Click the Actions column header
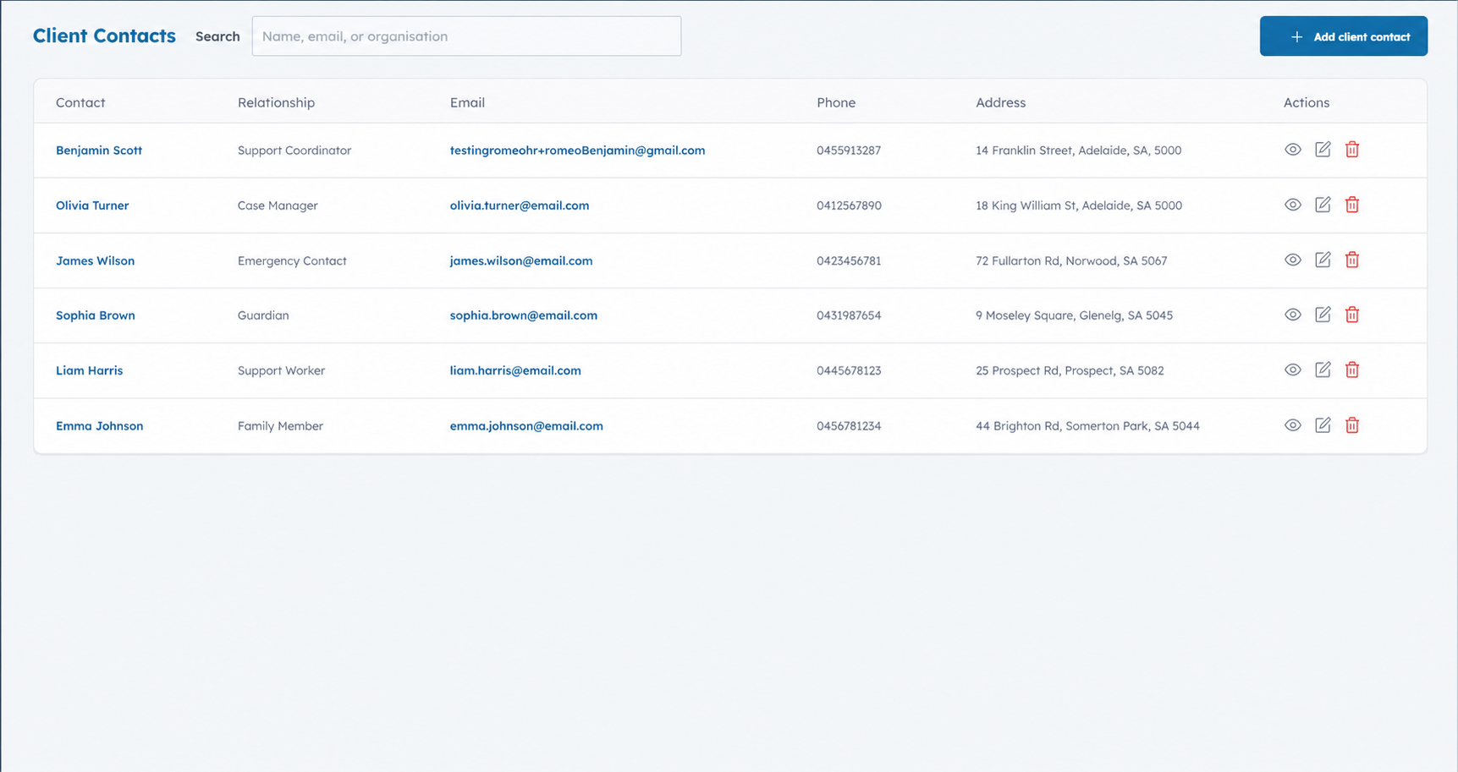 tap(1306, 102)
